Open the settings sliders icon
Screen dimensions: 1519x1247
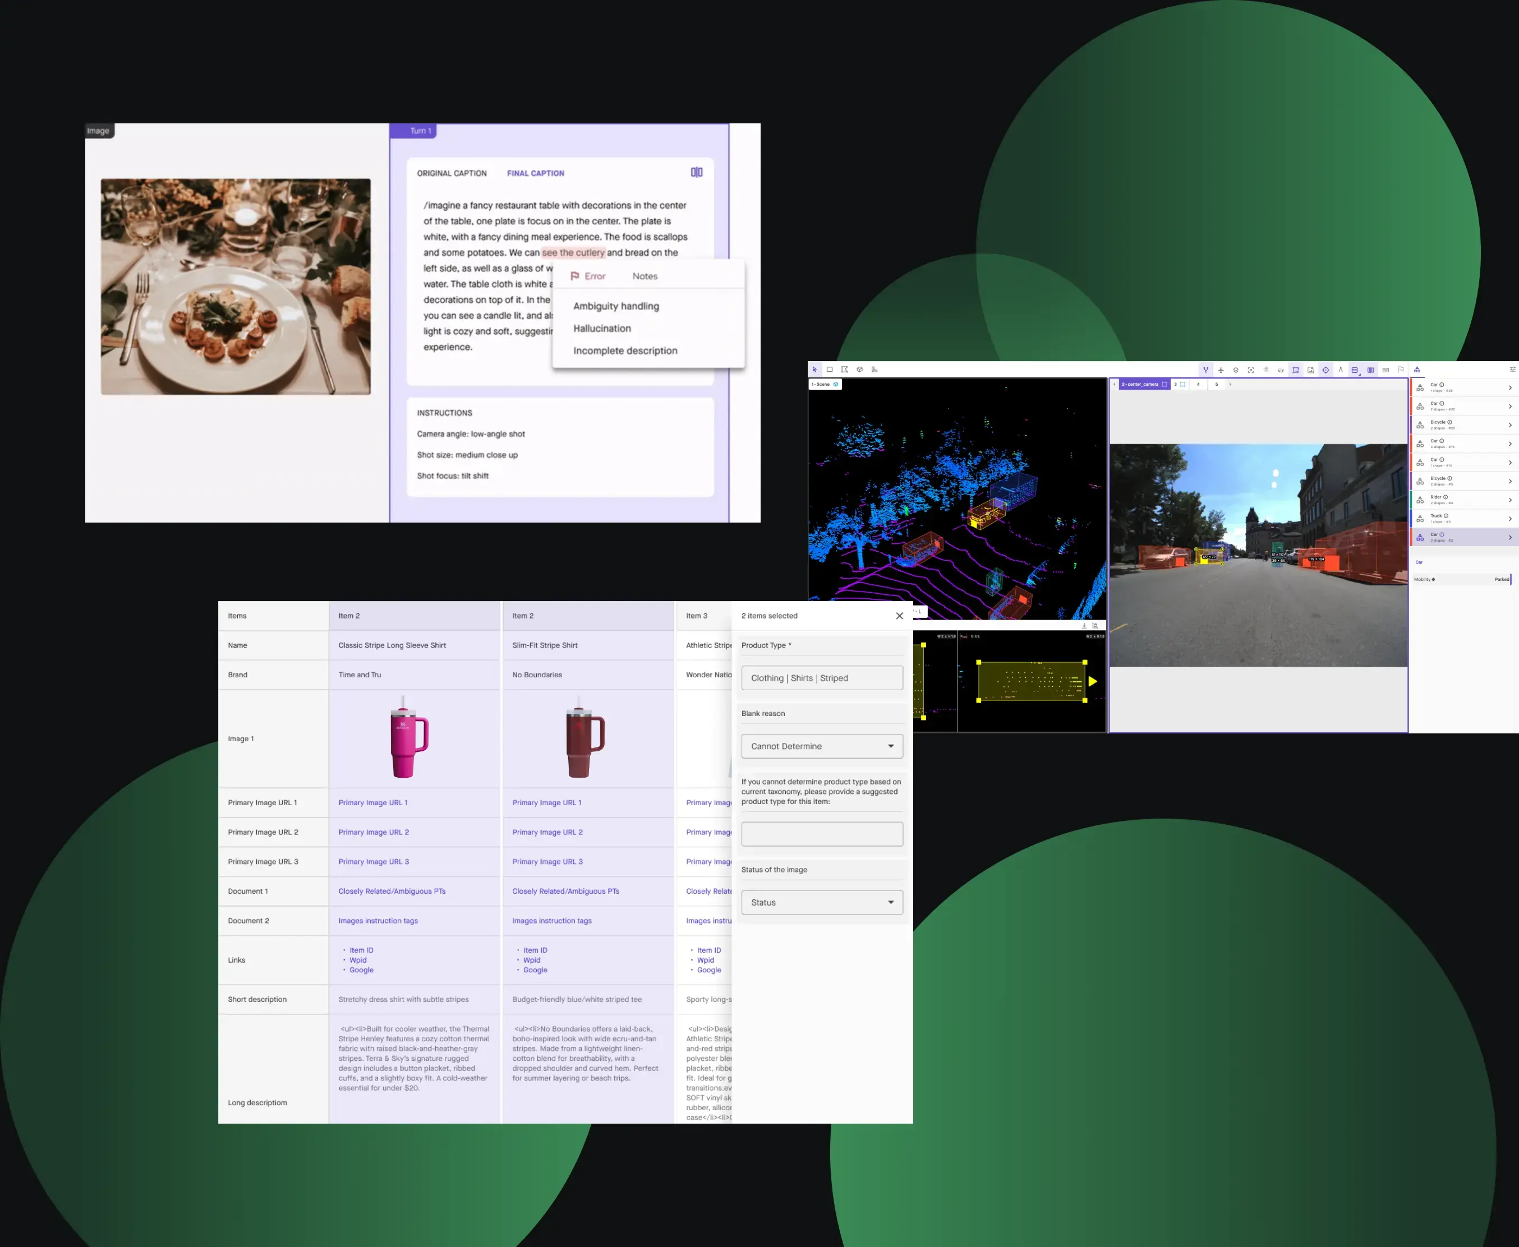click(x=1512, y=370)
